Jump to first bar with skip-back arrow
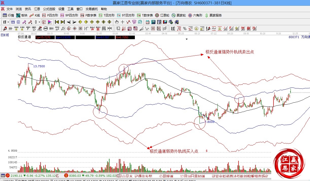This screenshot has height=181, width=310. pos(57,22)
